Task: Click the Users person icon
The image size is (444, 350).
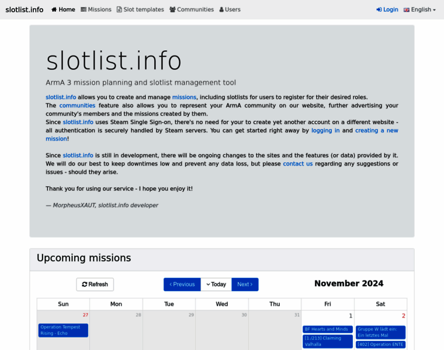Action: pyautogui.click(x=221, y=9)
